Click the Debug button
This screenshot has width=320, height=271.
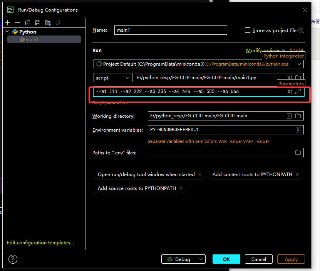(x=179, y=259)
